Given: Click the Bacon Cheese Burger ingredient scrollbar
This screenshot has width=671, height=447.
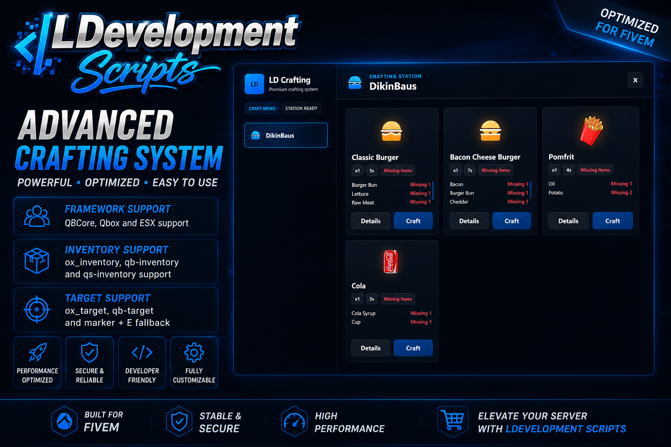Looking at the screenshot, I should (530, 189).
